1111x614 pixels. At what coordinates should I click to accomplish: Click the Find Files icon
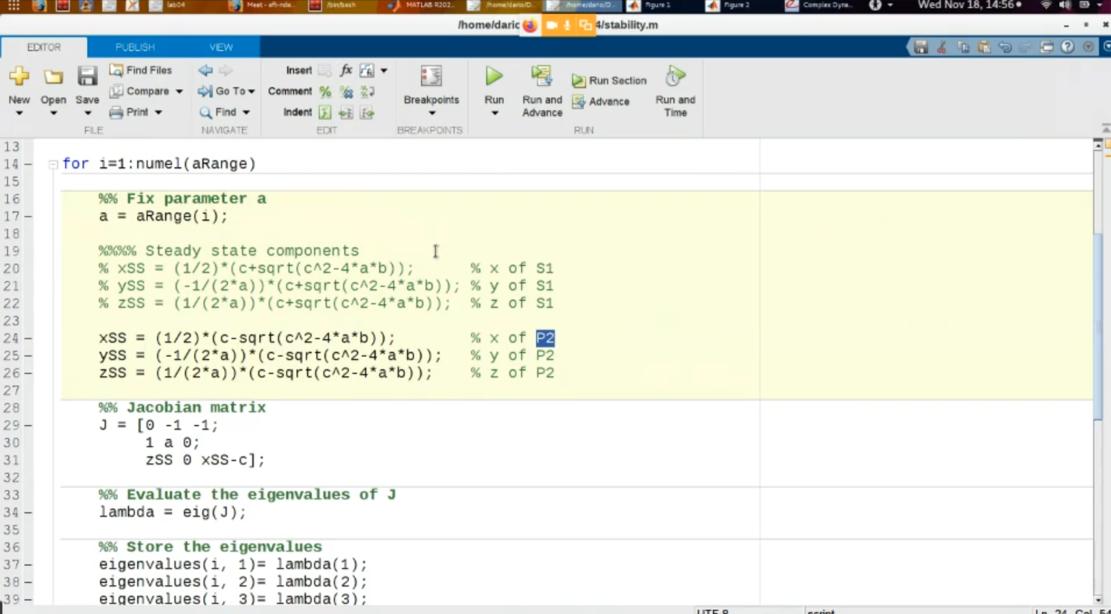click(116, 70)
